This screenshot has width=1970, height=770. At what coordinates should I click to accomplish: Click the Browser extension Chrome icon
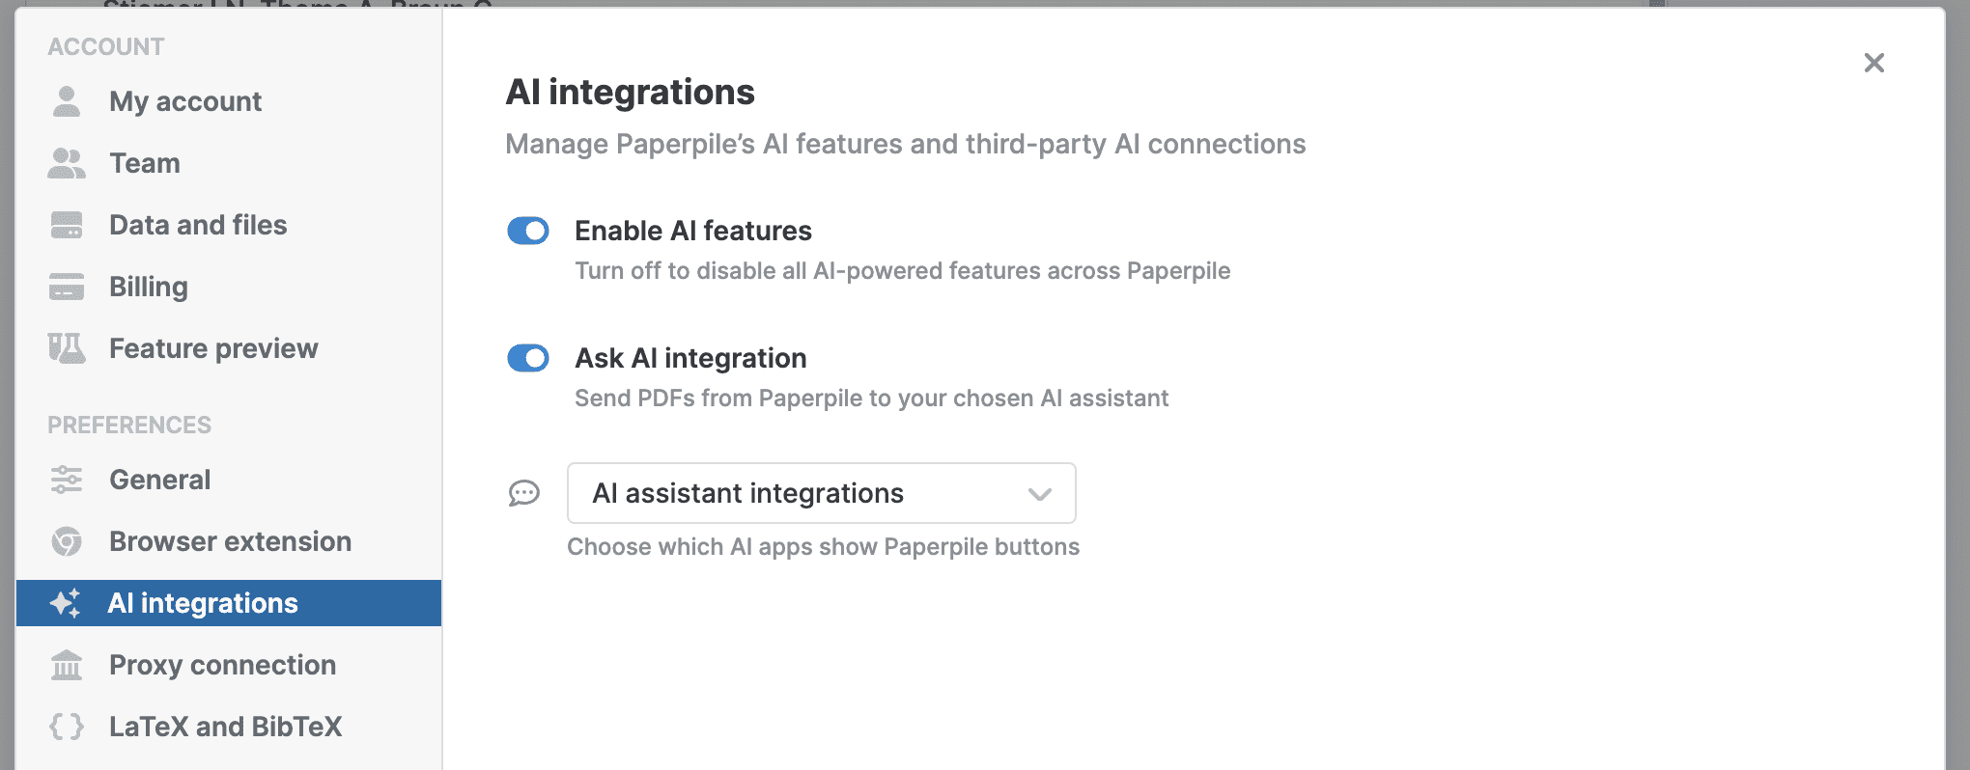click(67, 541)
